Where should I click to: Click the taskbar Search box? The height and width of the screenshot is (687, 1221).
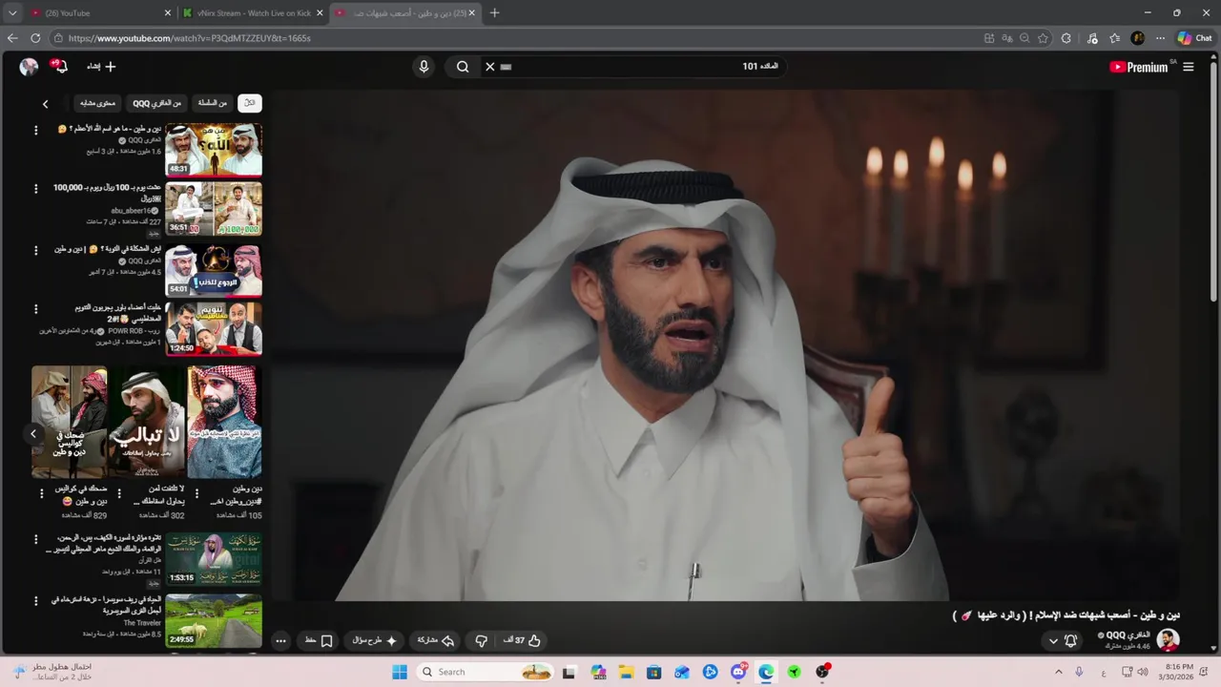pyautogui.click(x=486, y=672)
